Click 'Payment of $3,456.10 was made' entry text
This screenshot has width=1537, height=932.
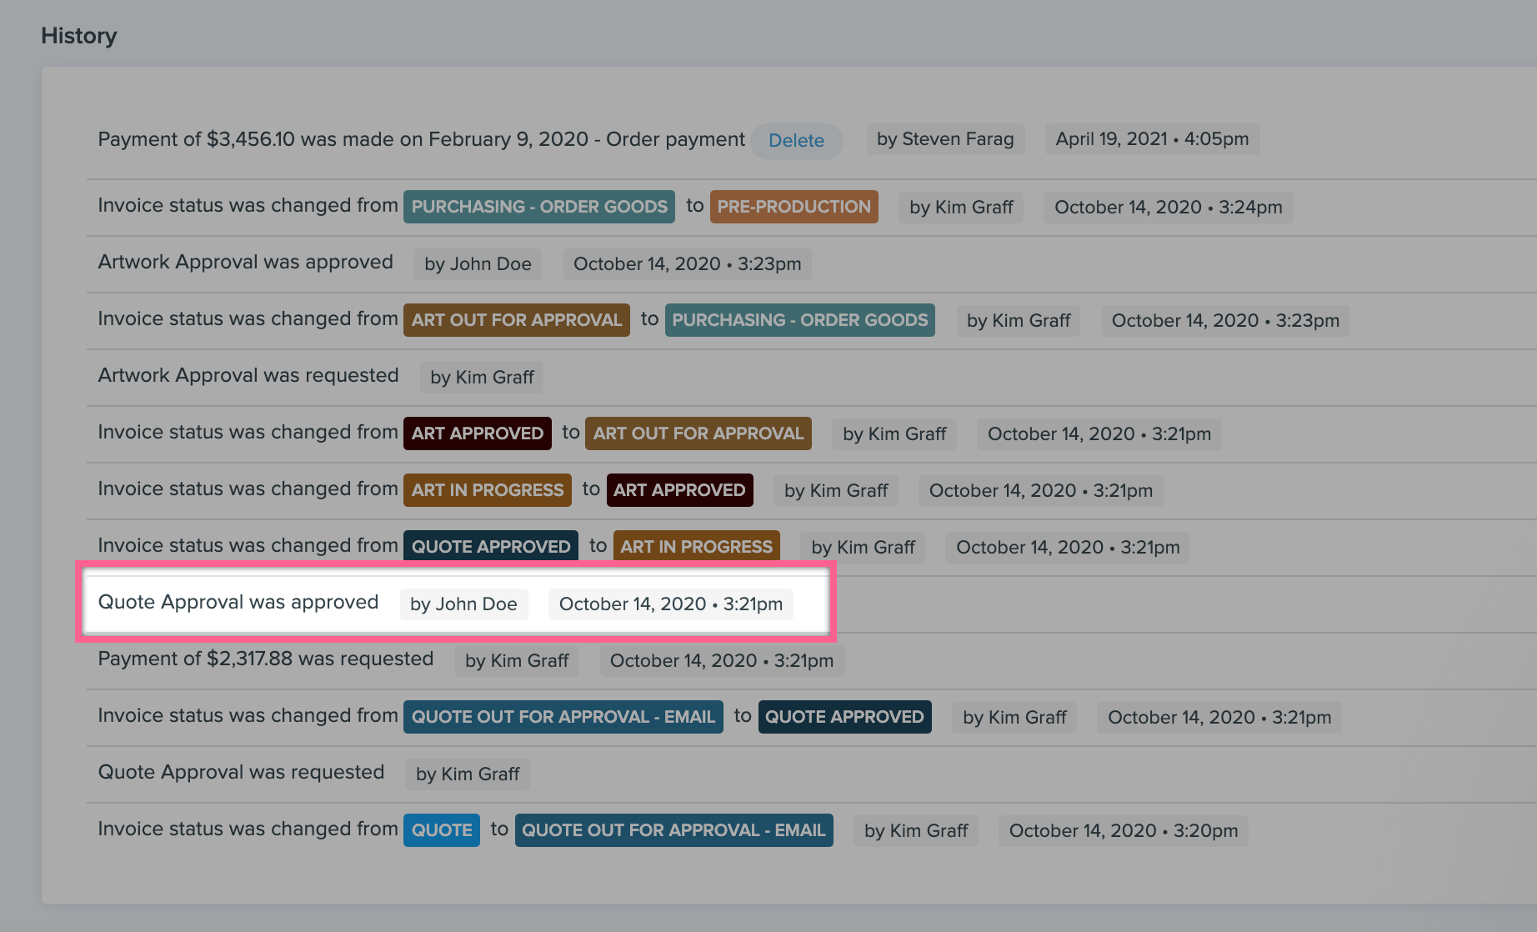point(421,139)
